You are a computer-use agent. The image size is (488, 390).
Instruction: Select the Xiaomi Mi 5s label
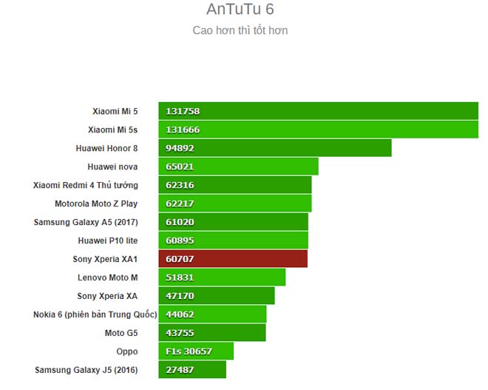pyautogui.click(x=112, y=130)
